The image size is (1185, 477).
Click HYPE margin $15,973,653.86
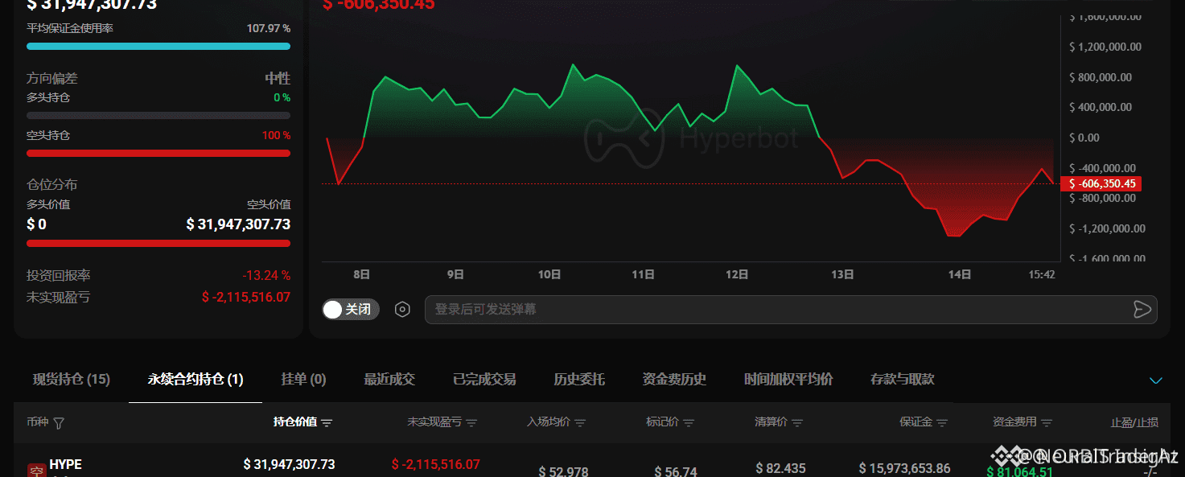[904, 468]
